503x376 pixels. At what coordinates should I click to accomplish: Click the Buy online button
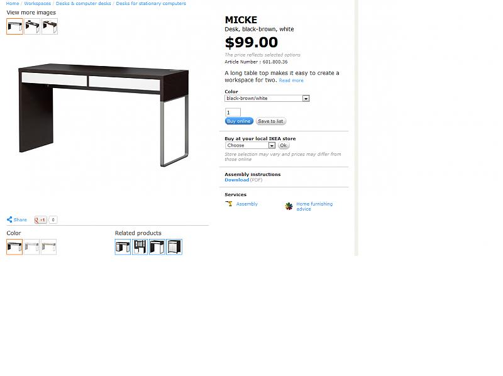coord(239,121)
